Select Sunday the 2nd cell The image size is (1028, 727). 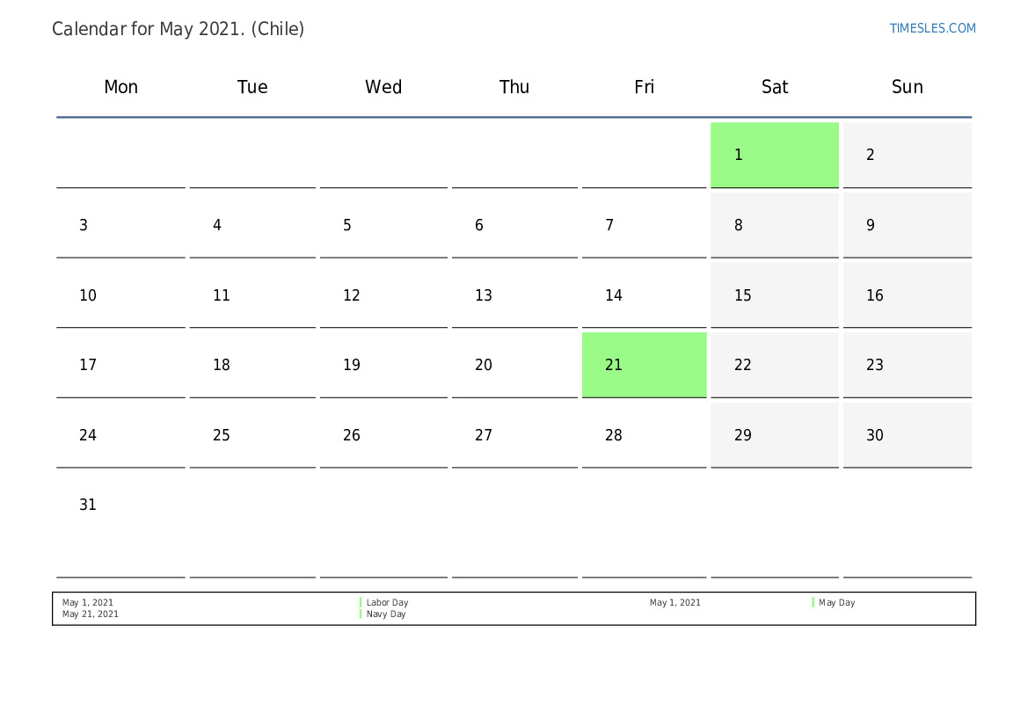tap(907, 155)
